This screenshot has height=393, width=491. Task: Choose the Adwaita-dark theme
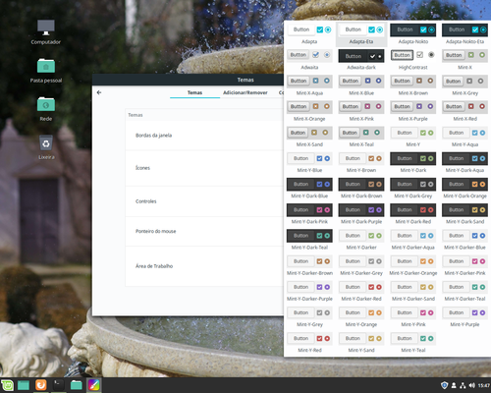click(361, 60)
